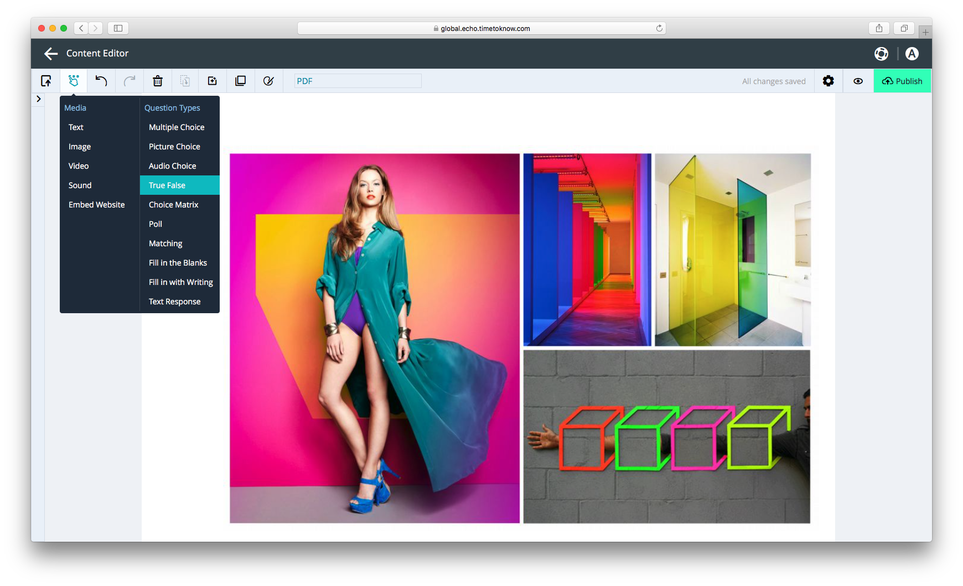Click the duplicate layers icon
Viewport: 963px width, 586px height.
pyautogui.click(x=240, y=81)
